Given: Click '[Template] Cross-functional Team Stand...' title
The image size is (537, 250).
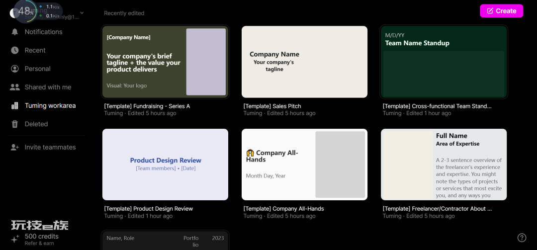Looking at the screenshot, I should point(437,106).
